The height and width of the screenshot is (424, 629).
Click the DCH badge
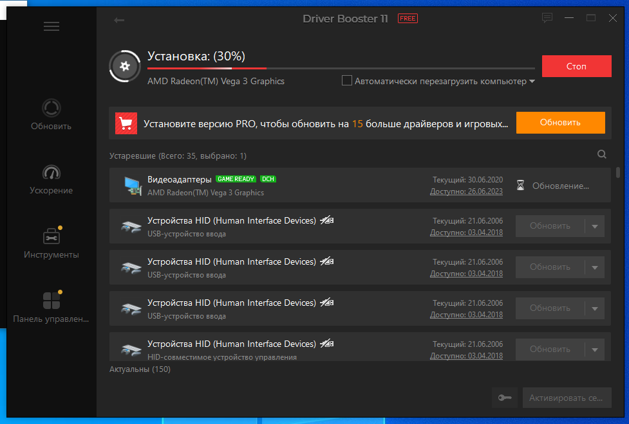click(268, 179)
